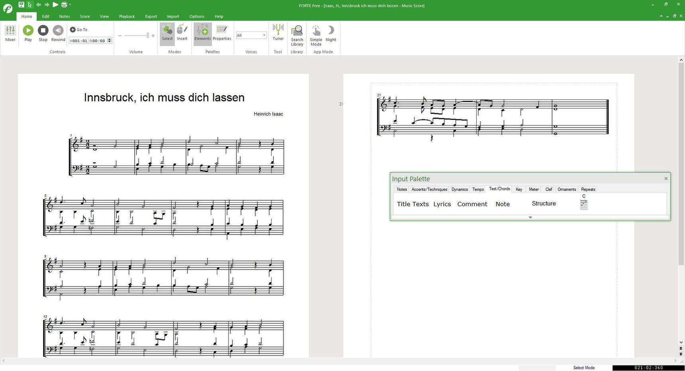Open the quick access toolbar dropdown arrow

70,5
